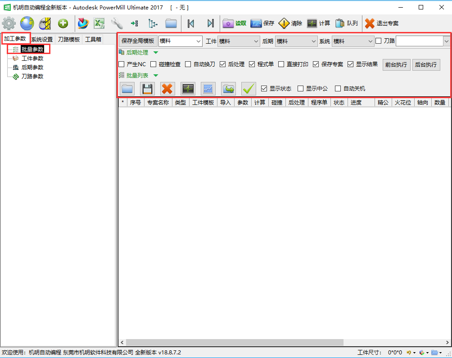Click 保存全局模板 button
Screen dimensions: 452x358
(x=138, y=41)
